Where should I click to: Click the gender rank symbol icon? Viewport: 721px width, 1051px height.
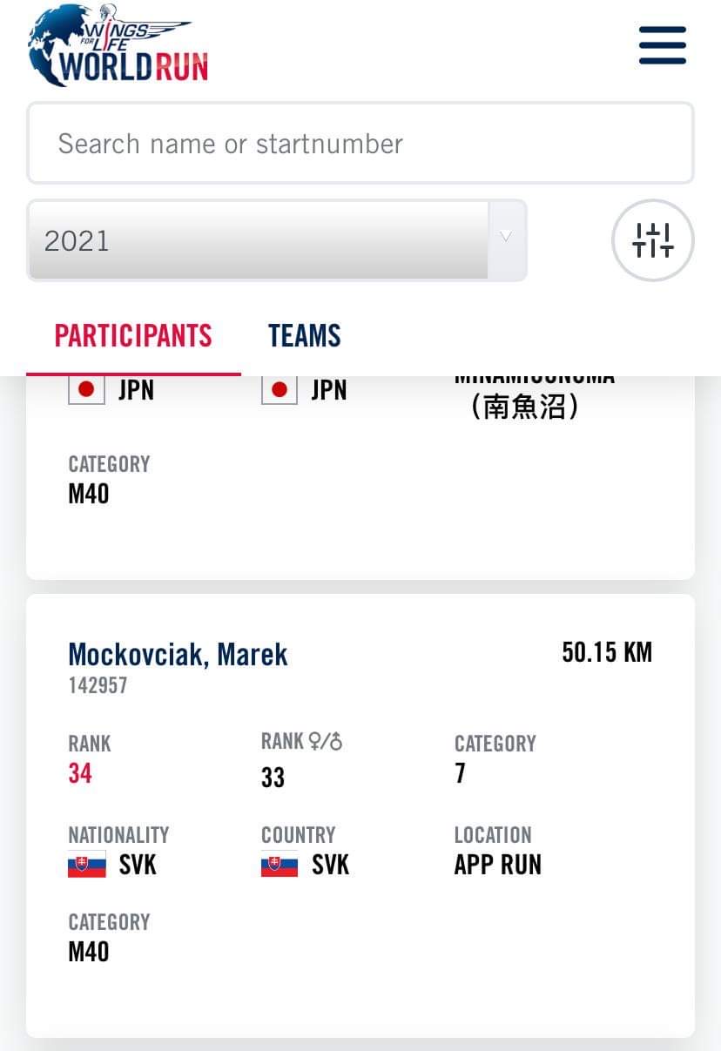(x=326, y=741)
